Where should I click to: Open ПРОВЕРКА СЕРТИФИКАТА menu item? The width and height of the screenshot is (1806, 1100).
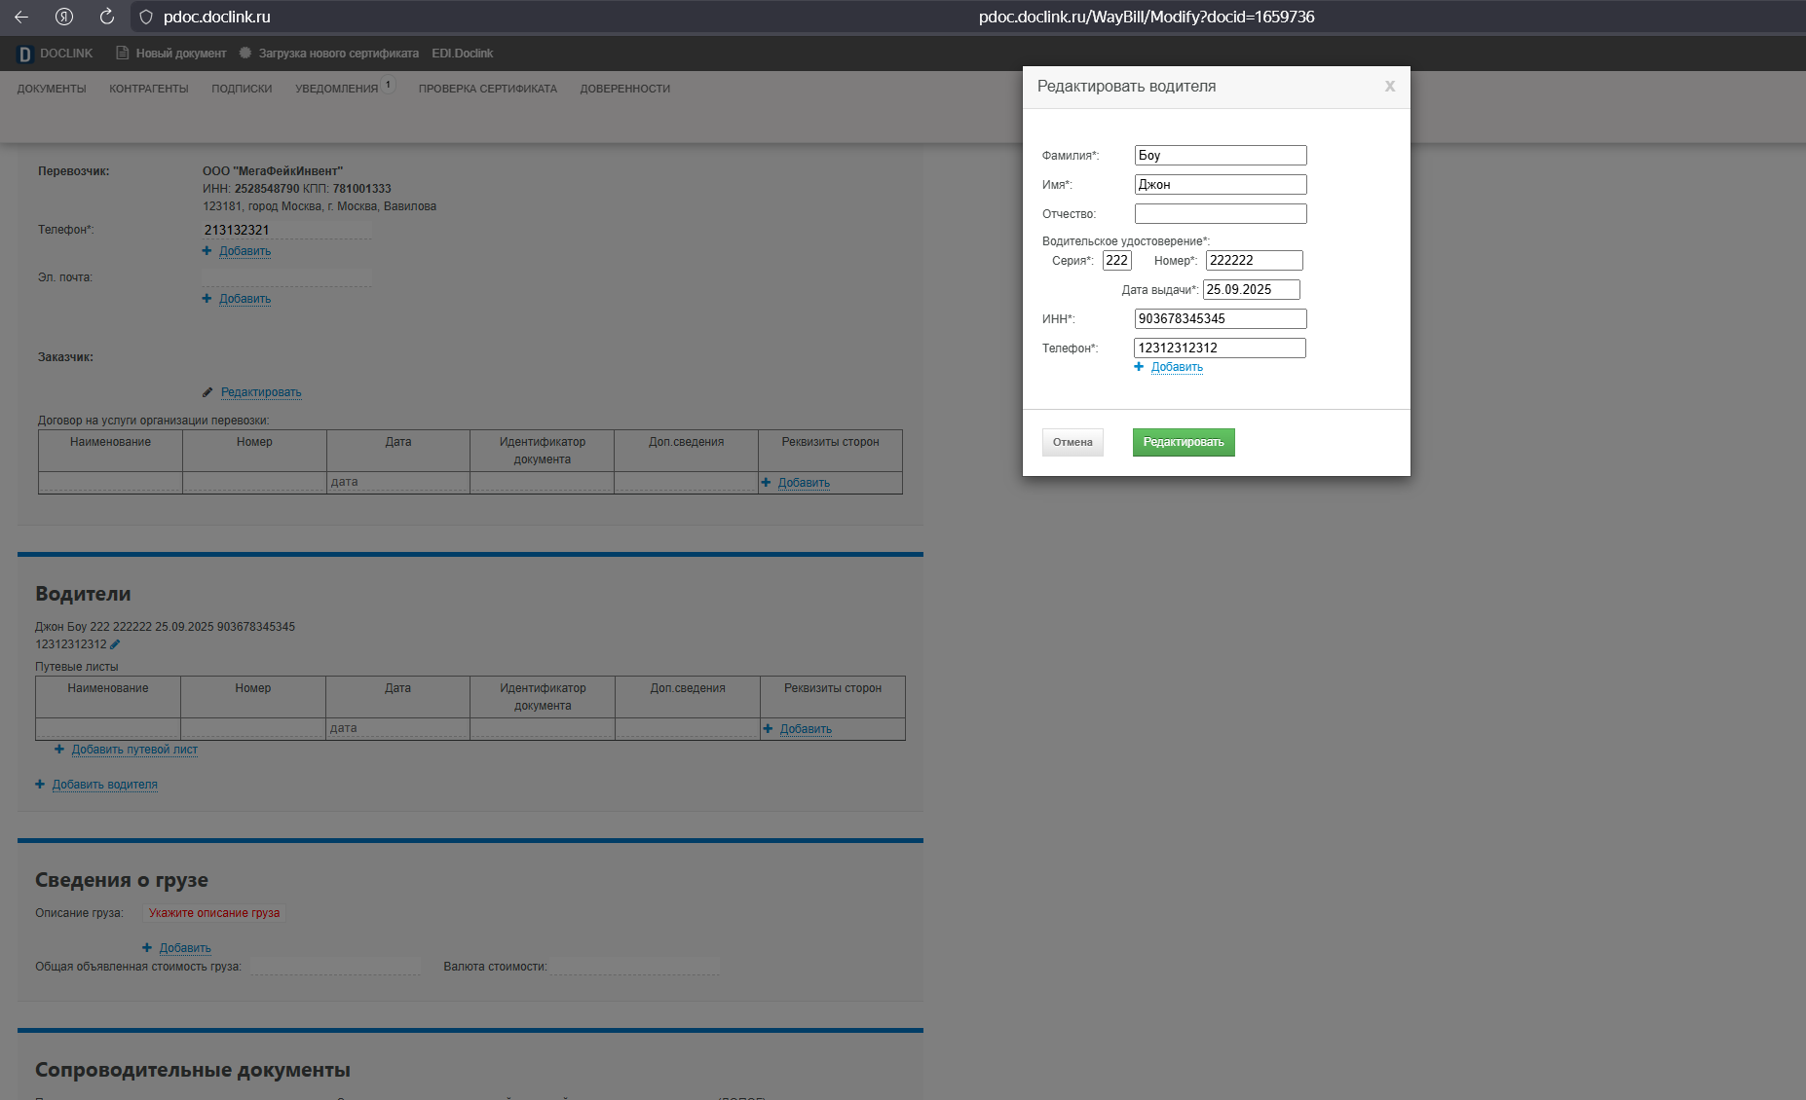tap(488, 89)
